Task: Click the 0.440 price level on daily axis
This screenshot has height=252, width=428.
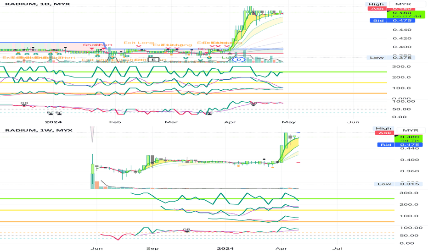Action: point(402,30)
